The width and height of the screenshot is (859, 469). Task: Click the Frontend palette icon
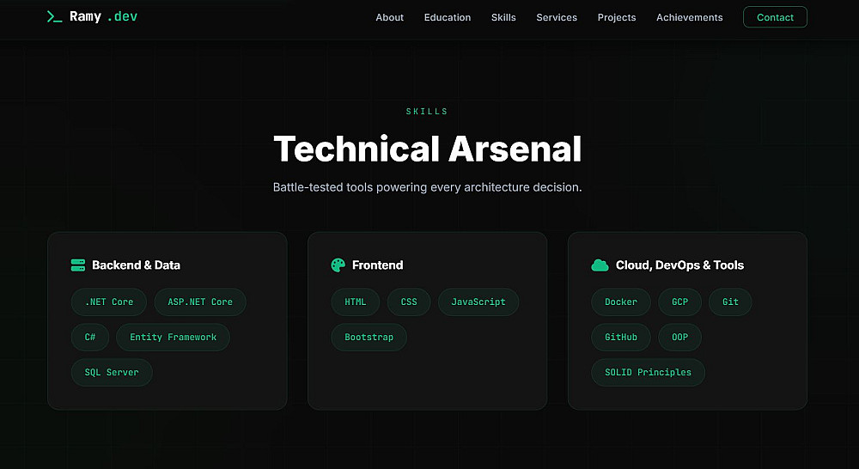pyautogui.click(x=338, y=265)
